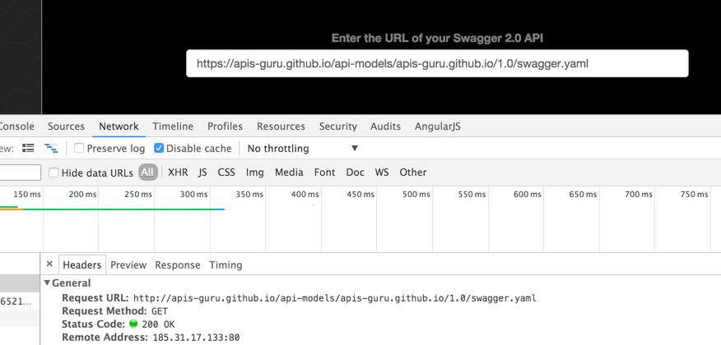Filter requests by Img
The image size is (721, 345).
[x=255, y=172]
